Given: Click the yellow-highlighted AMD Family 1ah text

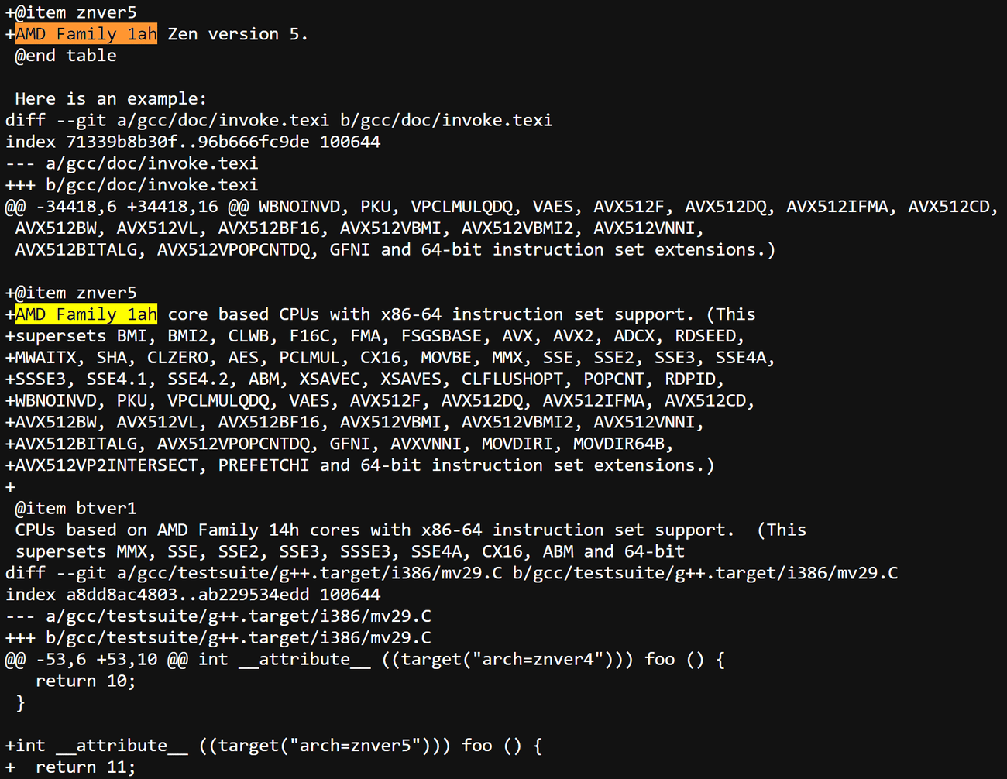Looking at the screenshot, I should 86,314.
